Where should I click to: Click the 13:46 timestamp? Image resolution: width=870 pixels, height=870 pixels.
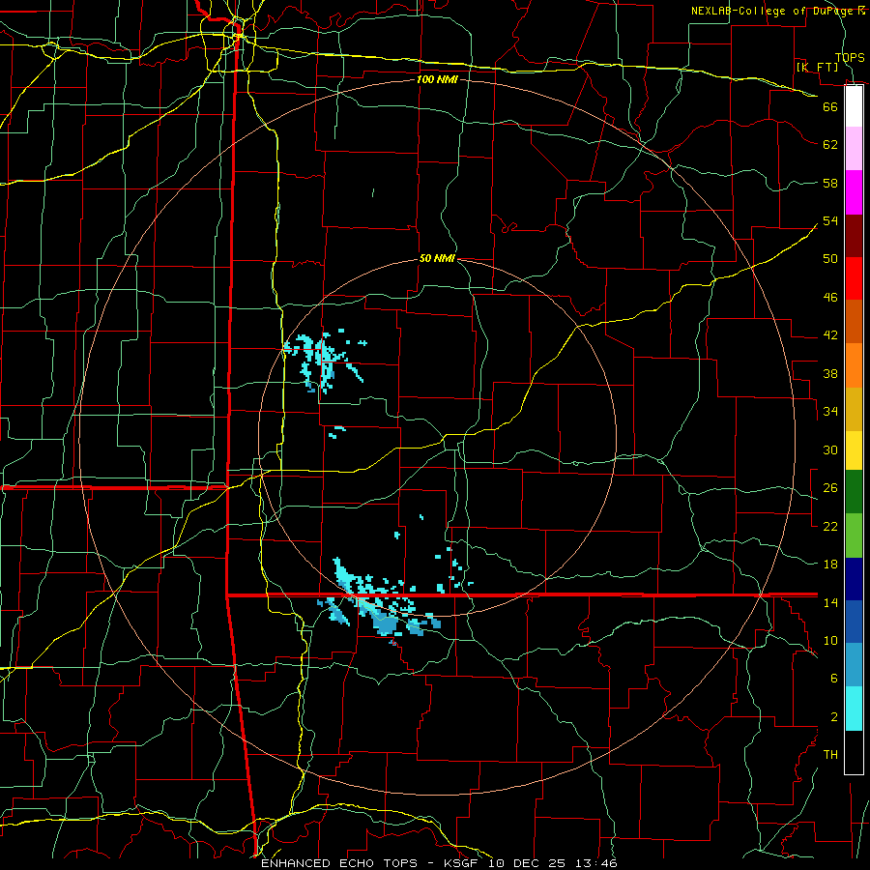point(595,863)
